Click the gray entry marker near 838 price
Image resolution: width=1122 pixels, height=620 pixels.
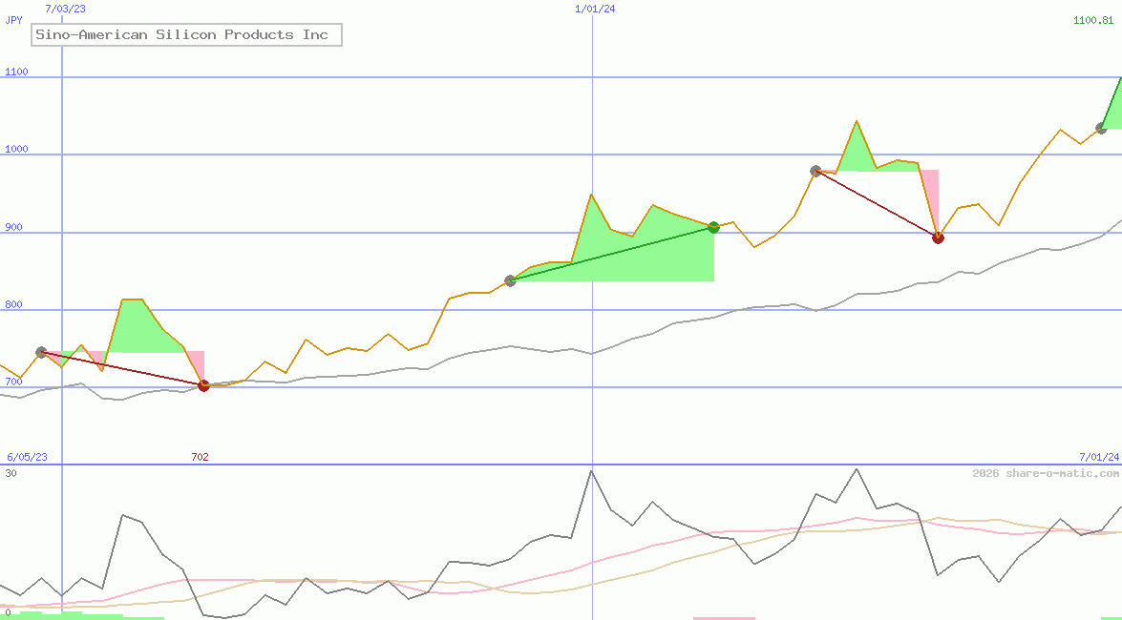click(x=510, y=281)
